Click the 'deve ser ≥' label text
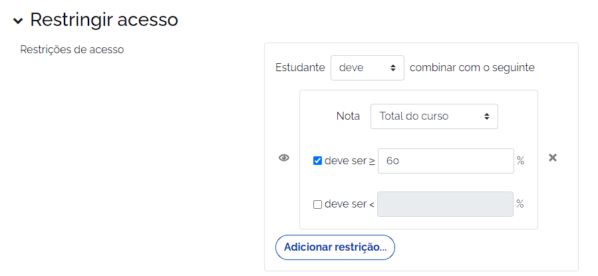The width and height of the screenshot is (598, 276). 349,161
